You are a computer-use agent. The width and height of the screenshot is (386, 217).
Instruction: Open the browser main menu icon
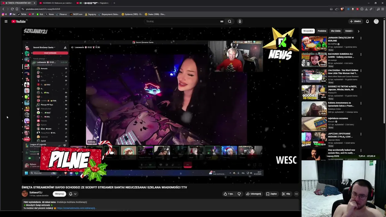383,9
